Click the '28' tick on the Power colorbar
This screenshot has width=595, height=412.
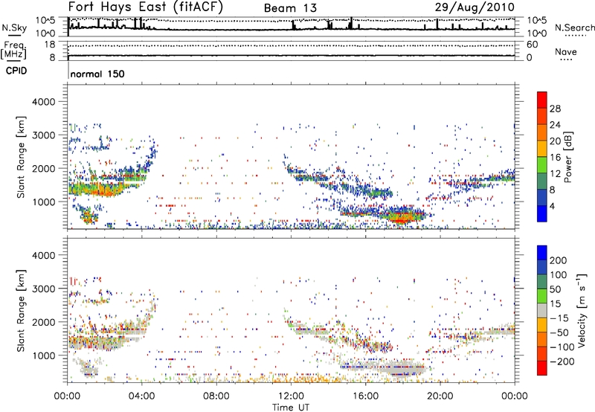pos(555,109)
